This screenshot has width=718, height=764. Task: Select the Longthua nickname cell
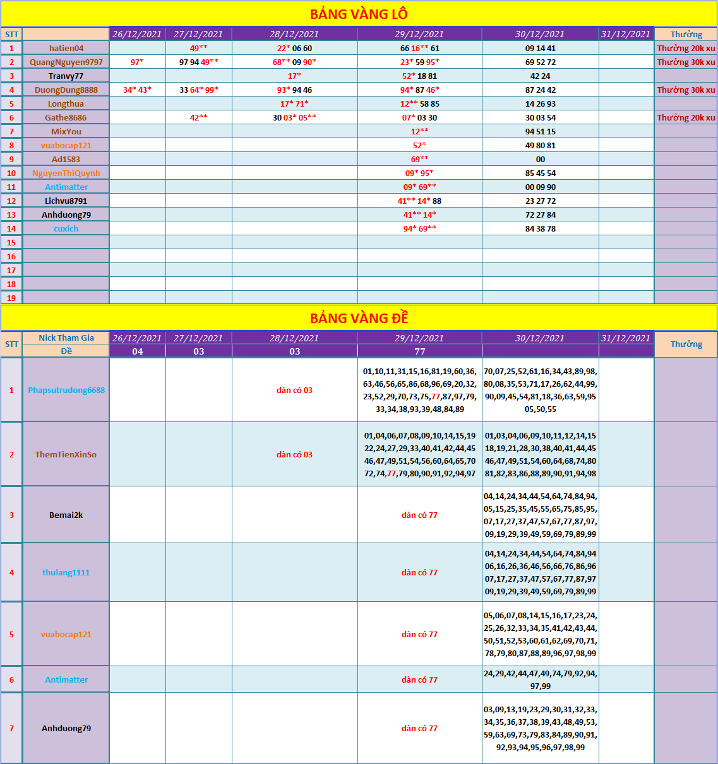[x=66, y=103]
